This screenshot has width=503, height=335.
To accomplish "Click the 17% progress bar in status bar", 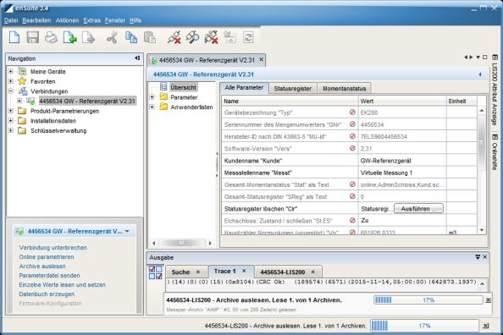I will click(x=424, y=326).
